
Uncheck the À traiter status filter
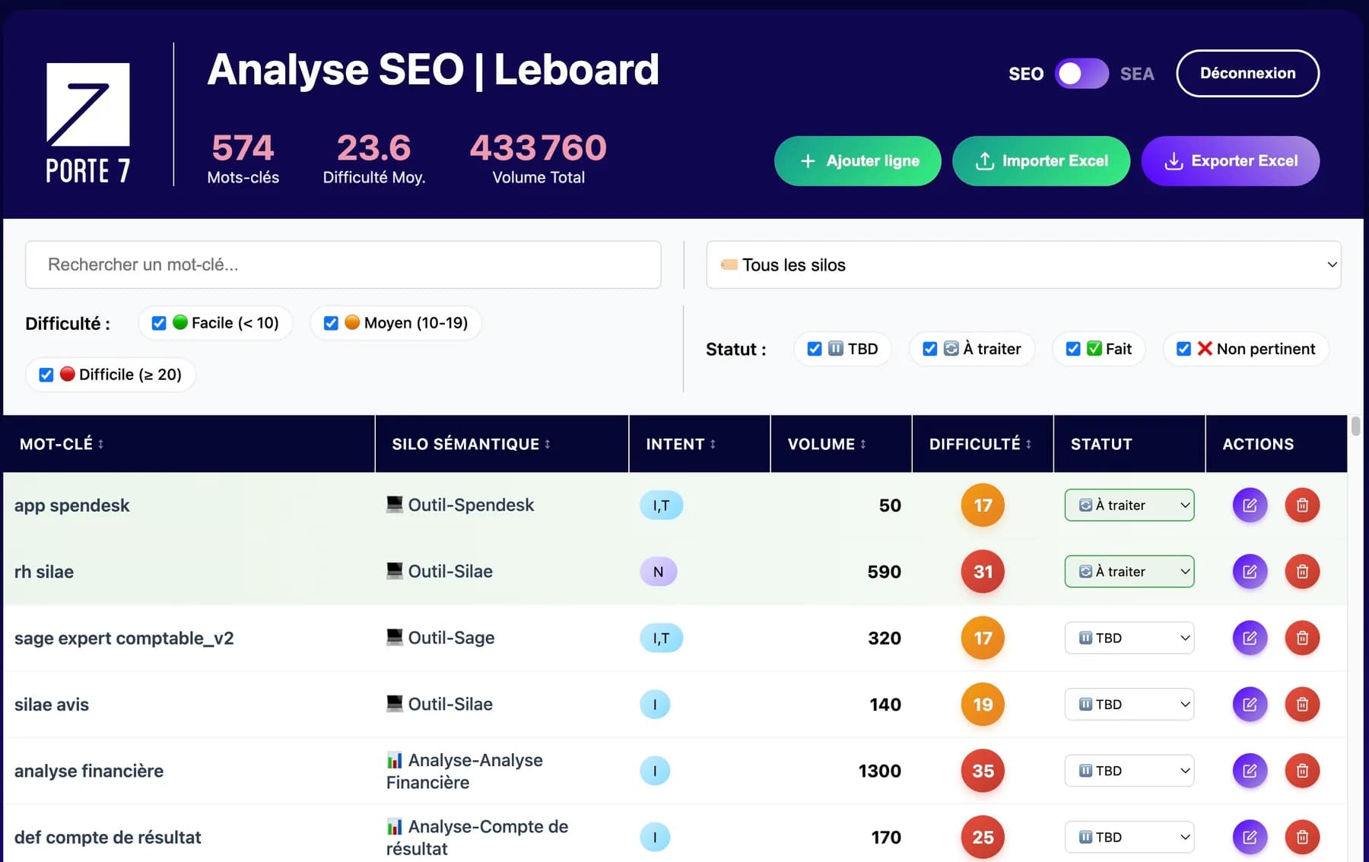pos(929,349)
